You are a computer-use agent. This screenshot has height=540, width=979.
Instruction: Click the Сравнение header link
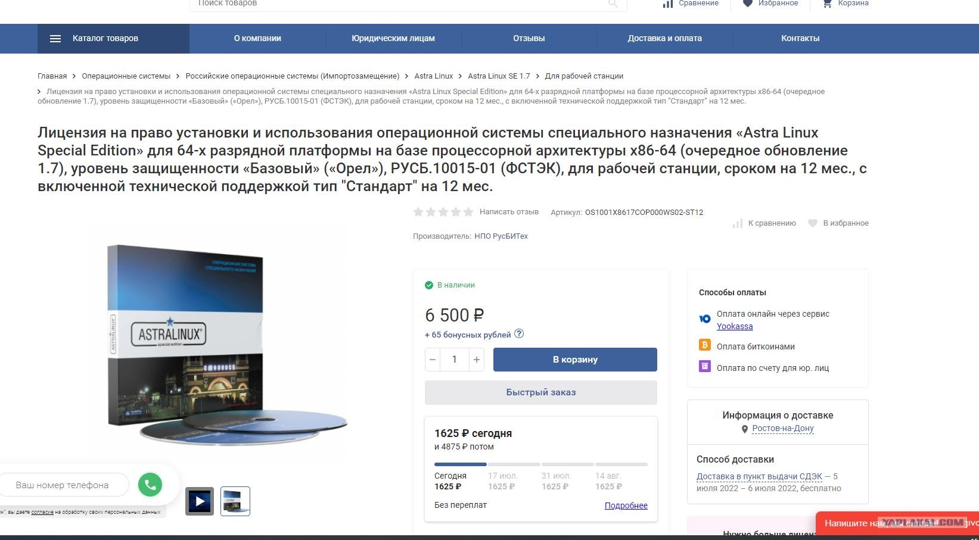coord(698,4)
